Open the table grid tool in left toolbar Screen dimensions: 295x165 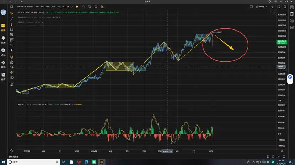click(x=12, y=40)
